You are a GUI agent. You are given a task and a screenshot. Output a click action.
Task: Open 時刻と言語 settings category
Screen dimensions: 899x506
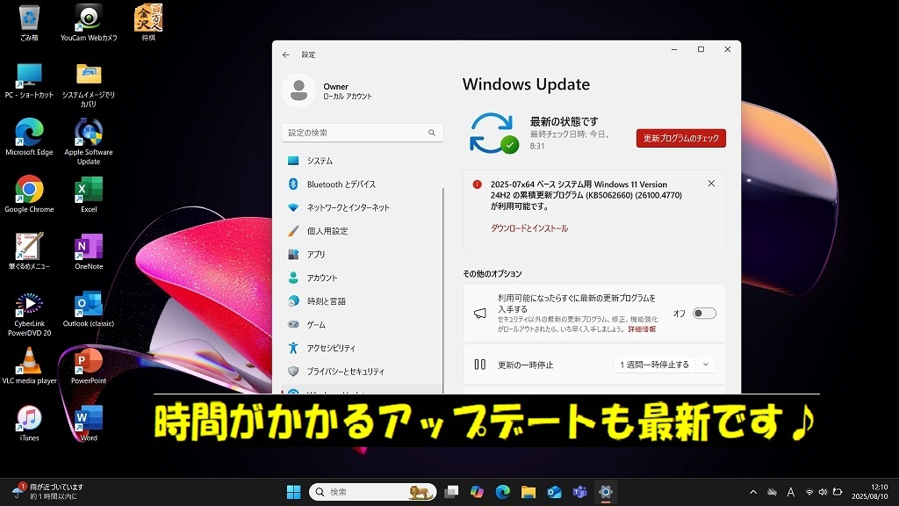pyautogui.click(x=363, y=301)
